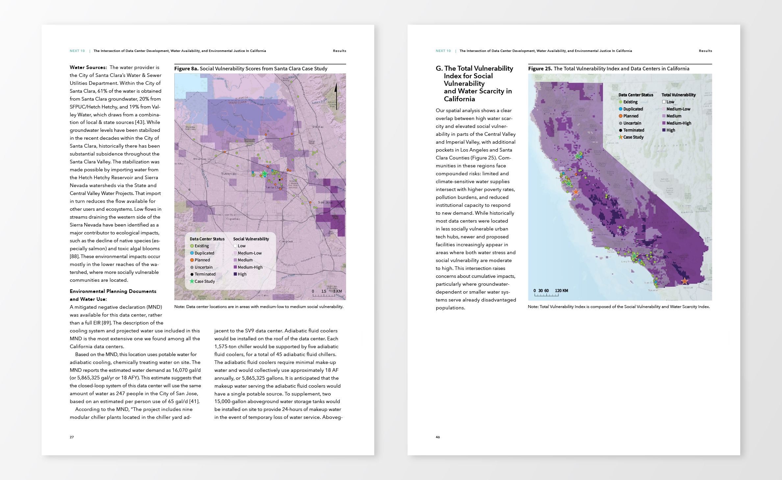Select the 'Results' header label on page 46
The width and height of the screenshot is (782, 480).
706,51
